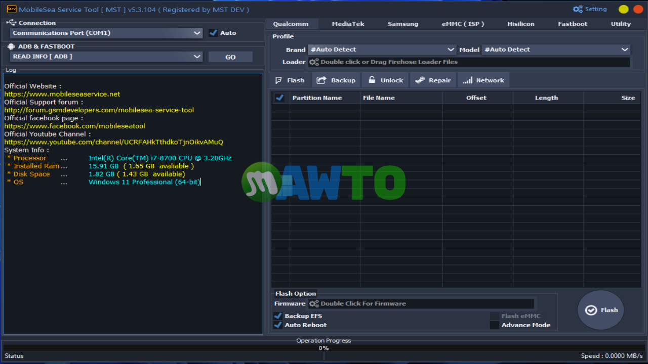Toggle the select-all partitions checkbox
This screenshot has height=364, width=648.
pyautogui.click(x=279, y=98)
